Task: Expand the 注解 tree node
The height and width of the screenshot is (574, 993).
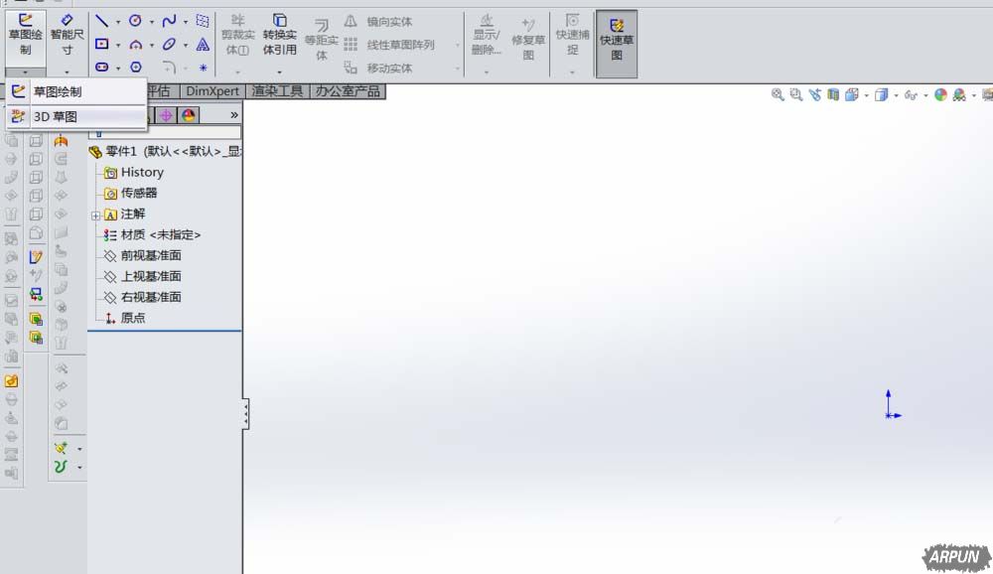Action: click(95, 215)
